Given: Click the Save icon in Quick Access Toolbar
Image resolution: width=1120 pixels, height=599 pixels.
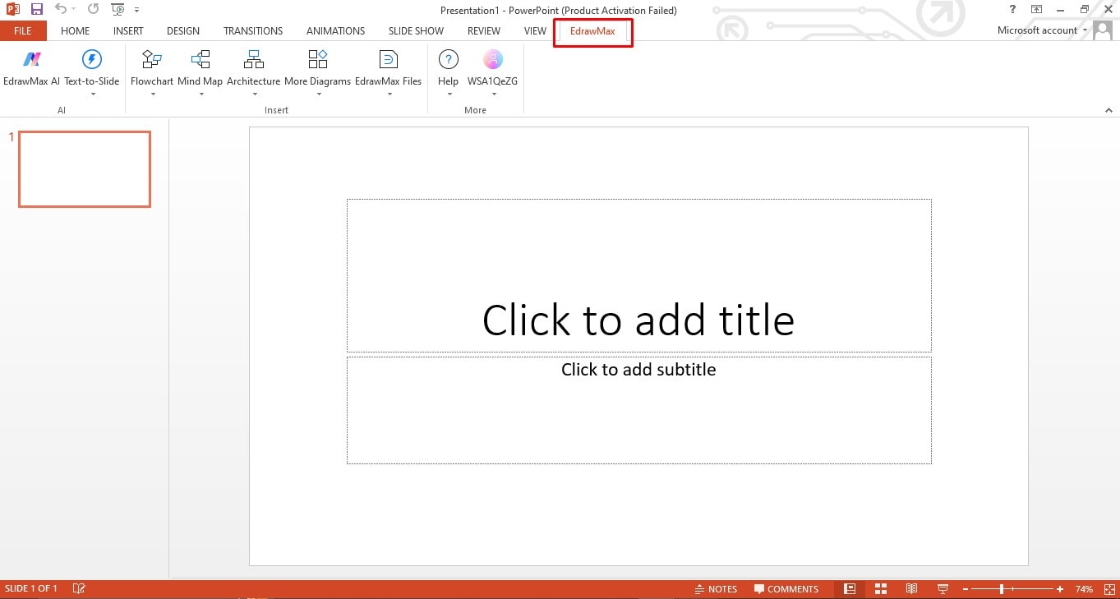Looking at the screenshot, I should 36,10.
